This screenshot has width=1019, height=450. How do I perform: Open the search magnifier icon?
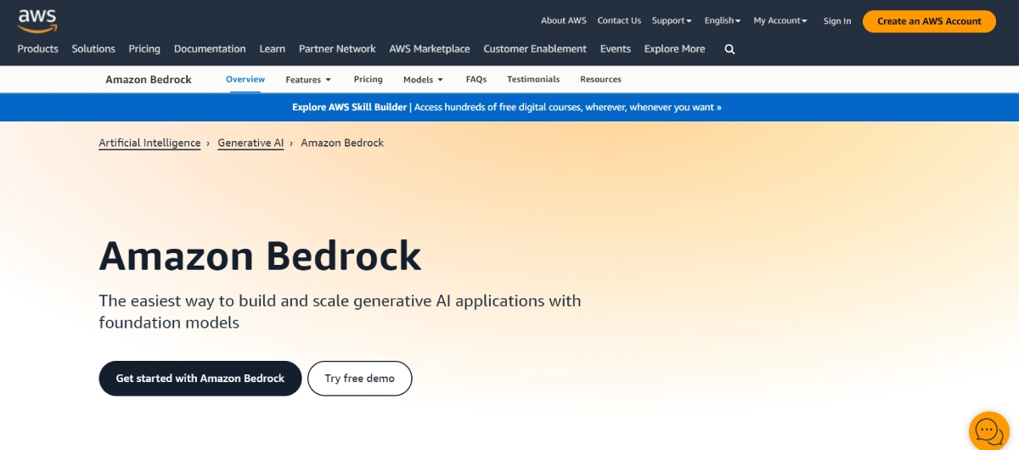729,49
